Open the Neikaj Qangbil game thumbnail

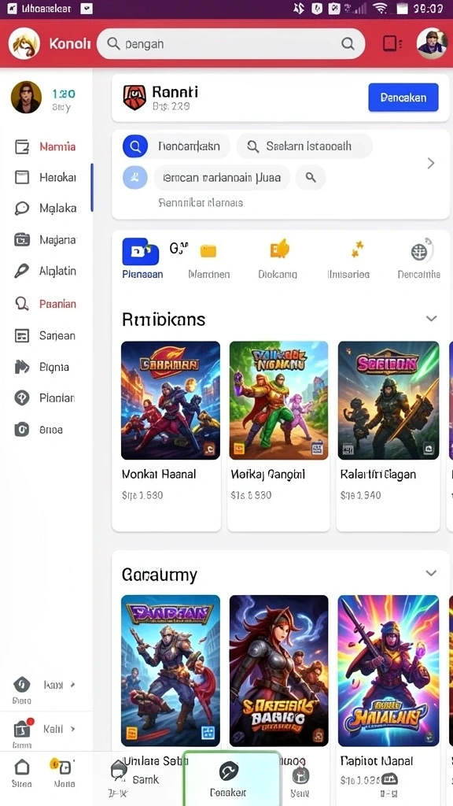279,401
